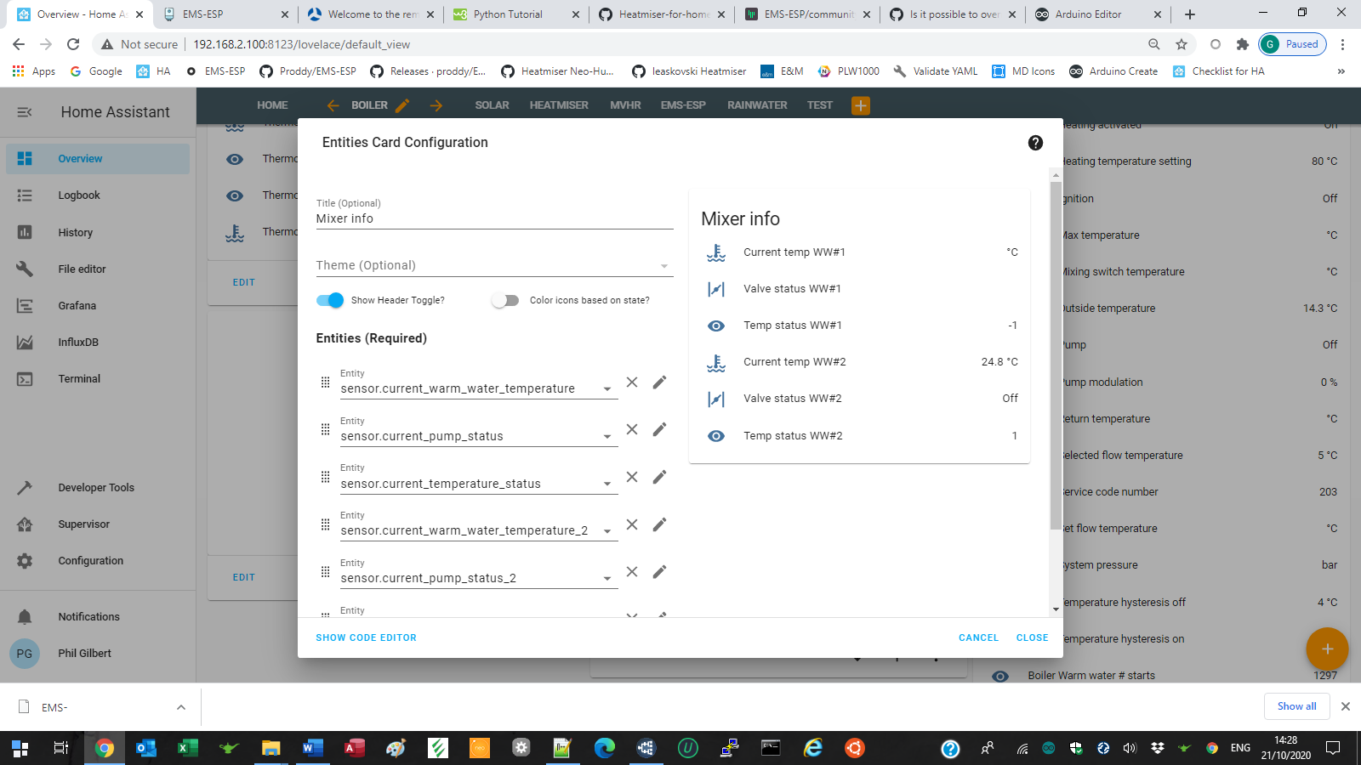Remove the sensor.current_pump_status entity row

pyautogui.click(x=632, y=429)
